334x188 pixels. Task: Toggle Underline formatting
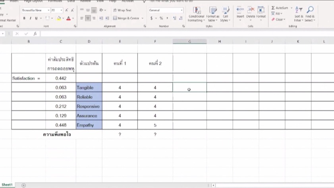36,18
